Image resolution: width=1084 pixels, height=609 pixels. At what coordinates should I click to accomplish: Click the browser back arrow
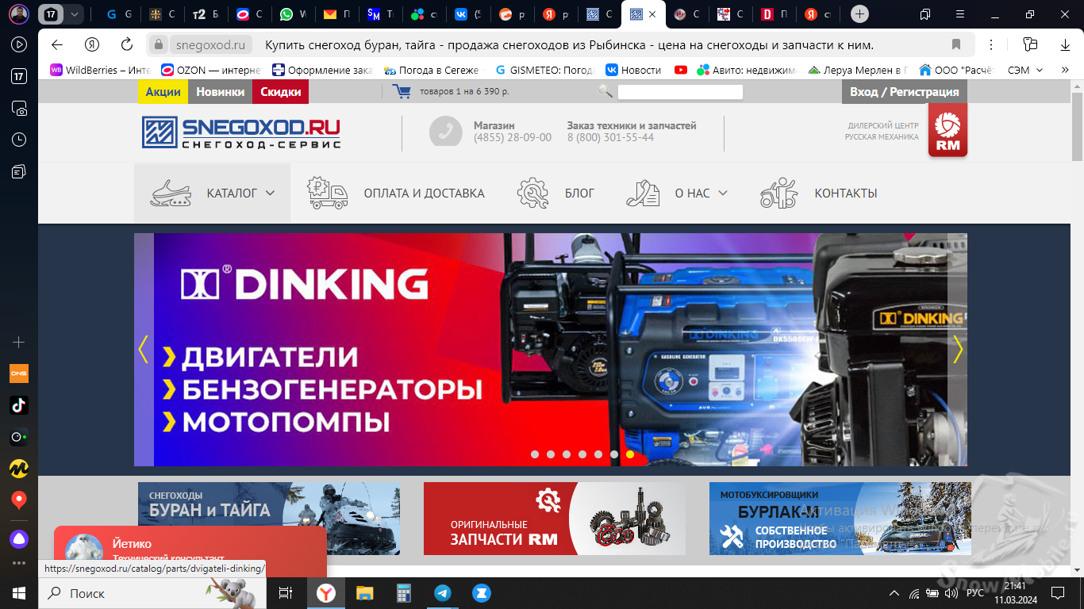(56, 44)
